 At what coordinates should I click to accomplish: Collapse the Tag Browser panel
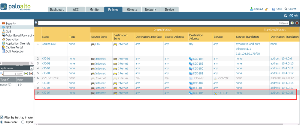click(x=32, y=68)
